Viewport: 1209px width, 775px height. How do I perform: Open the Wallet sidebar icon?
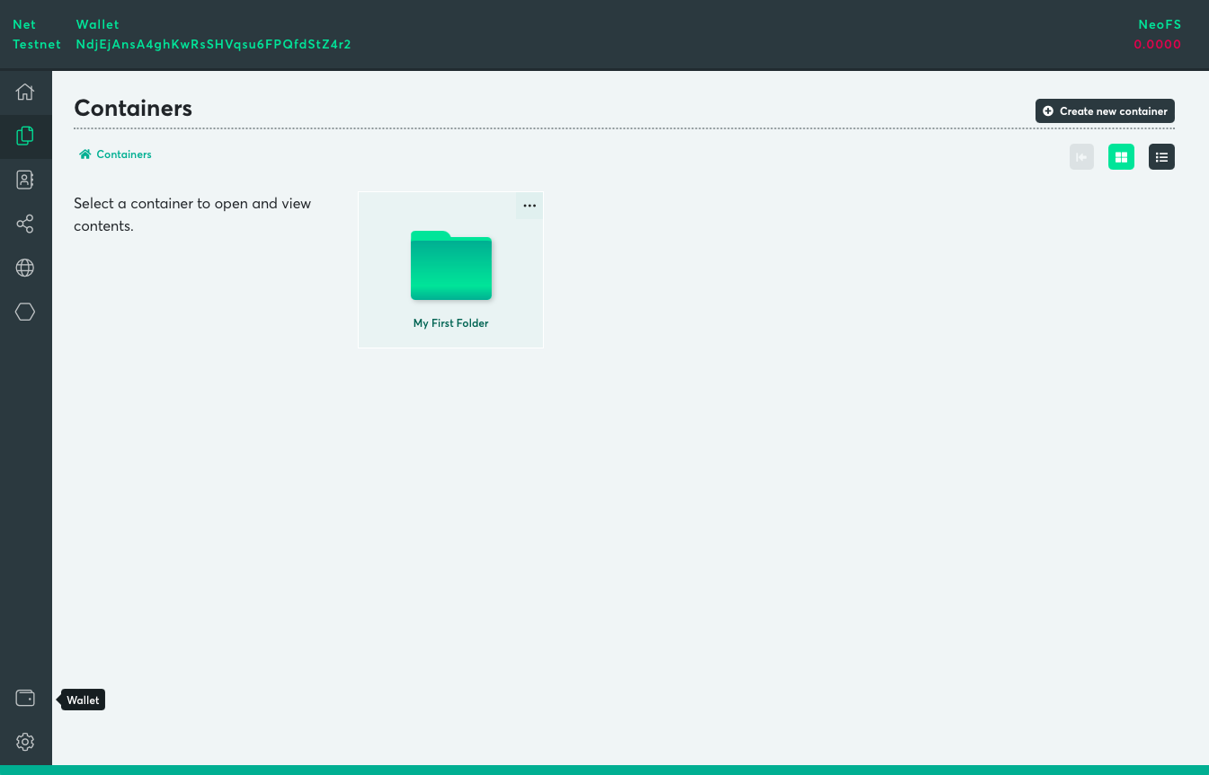pos(25,699)
